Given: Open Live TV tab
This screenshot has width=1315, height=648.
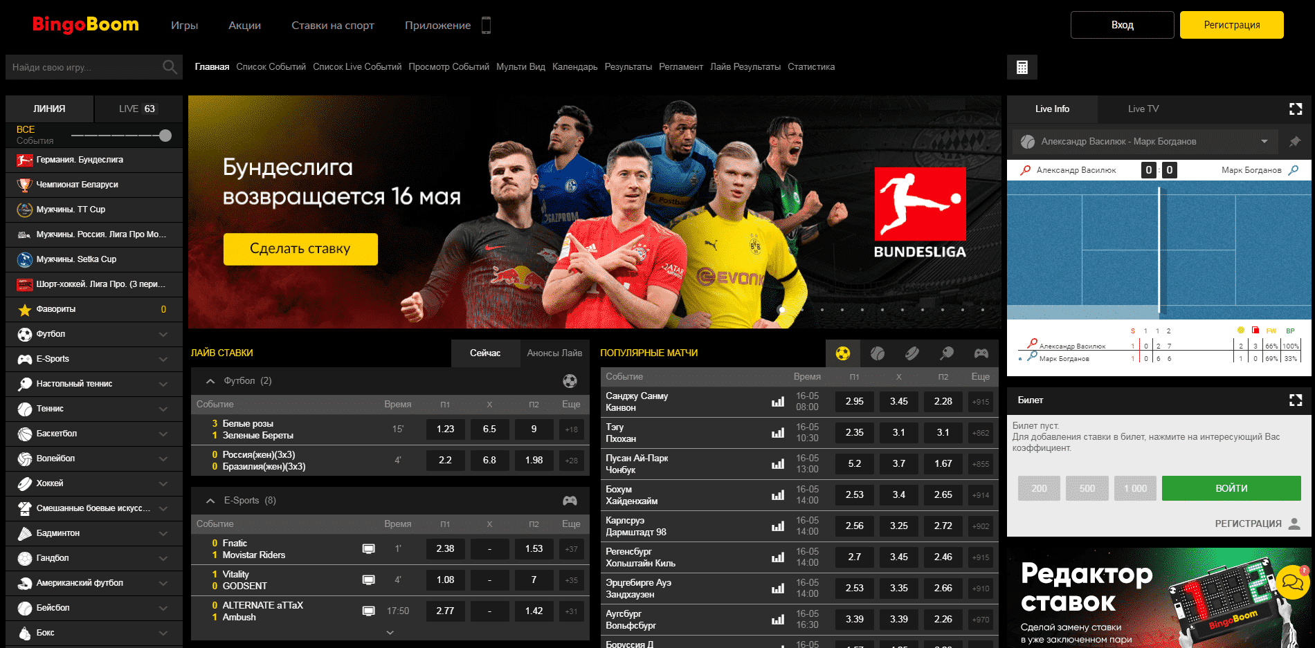Looking at the screenshot, I should (1143, 109).
